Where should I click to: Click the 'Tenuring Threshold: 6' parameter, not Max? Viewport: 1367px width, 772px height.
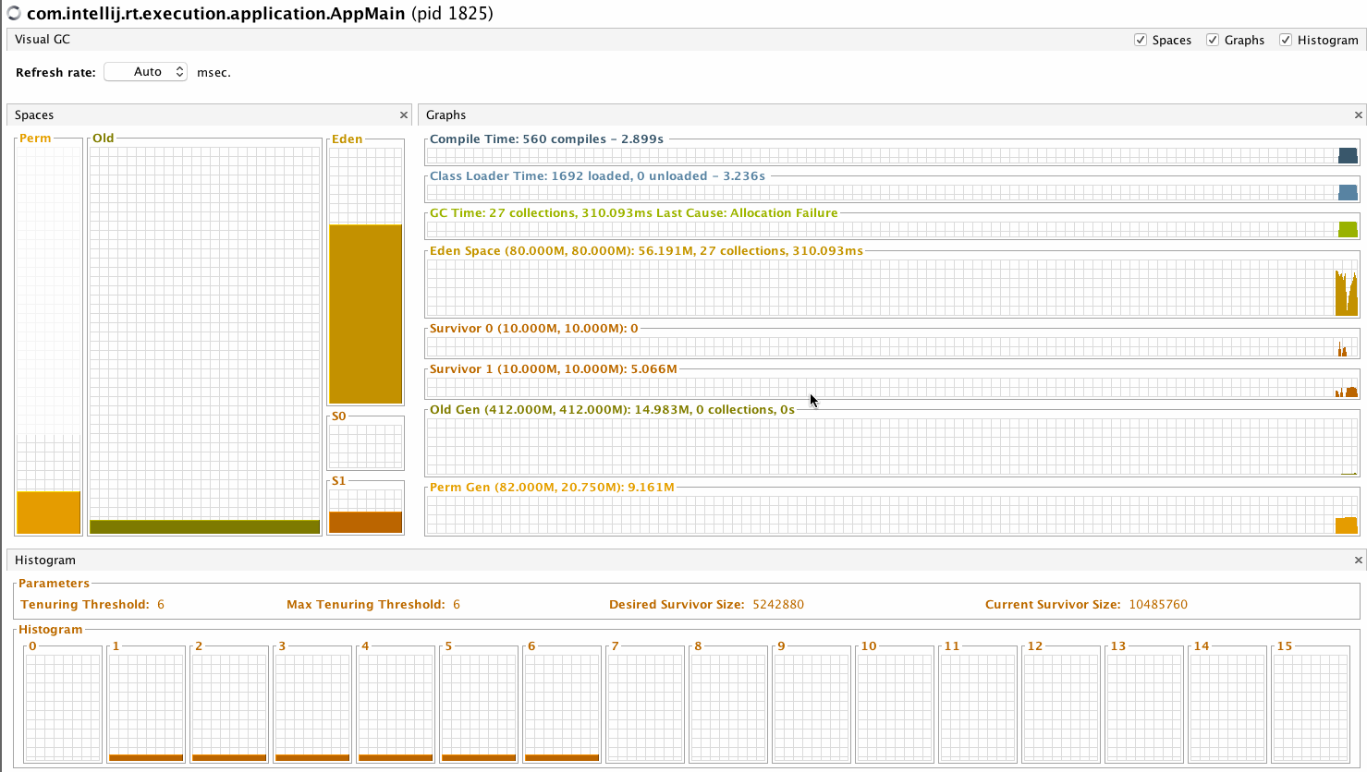92,605
